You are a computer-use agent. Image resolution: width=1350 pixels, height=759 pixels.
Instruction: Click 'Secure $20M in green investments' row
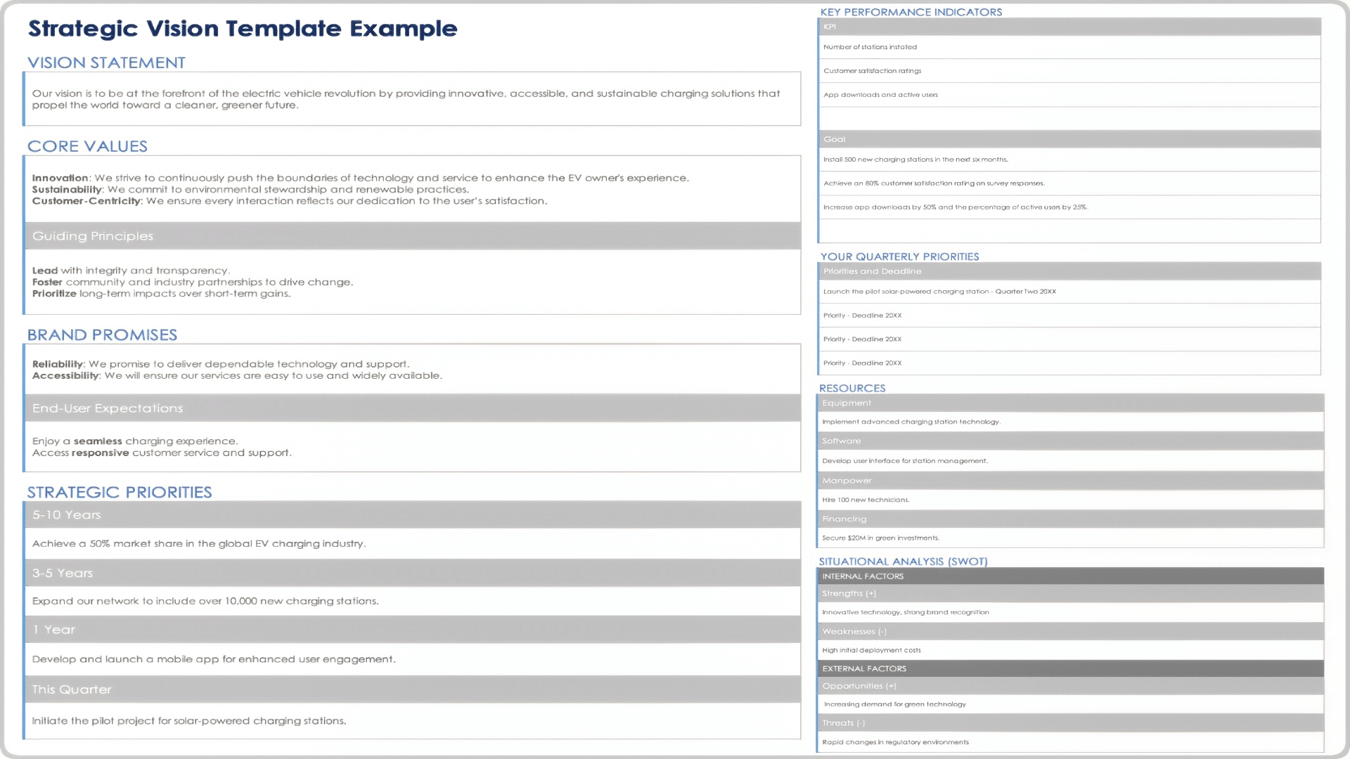[x=1070, y=538]
